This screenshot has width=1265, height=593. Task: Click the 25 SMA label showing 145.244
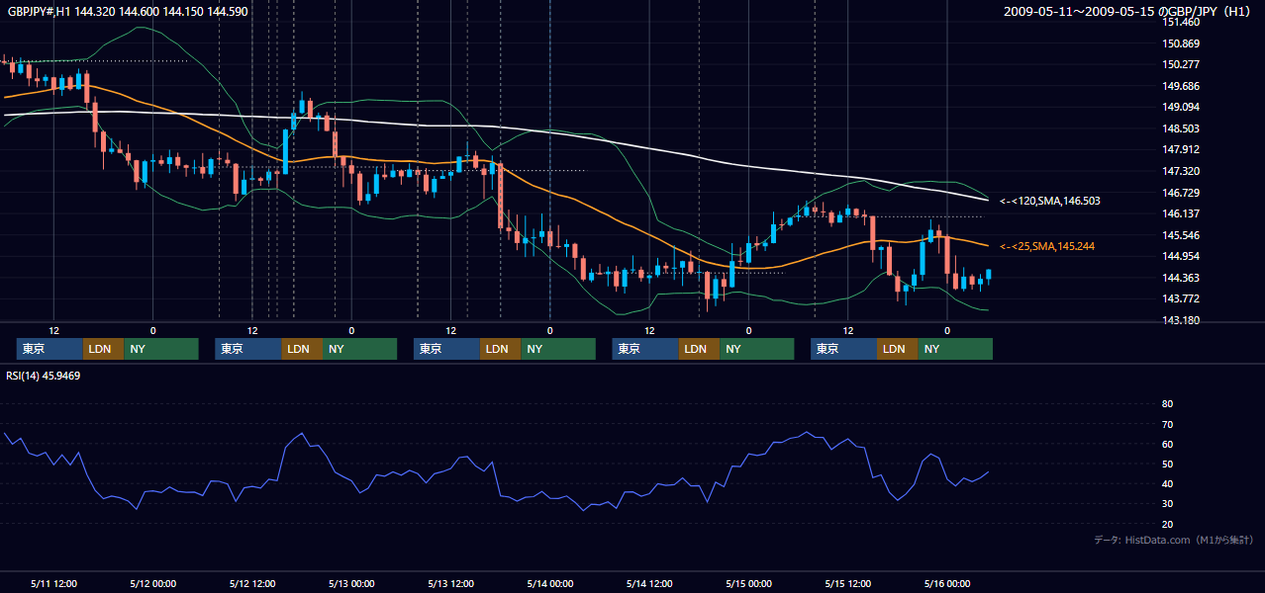(x=1047, y=246)
